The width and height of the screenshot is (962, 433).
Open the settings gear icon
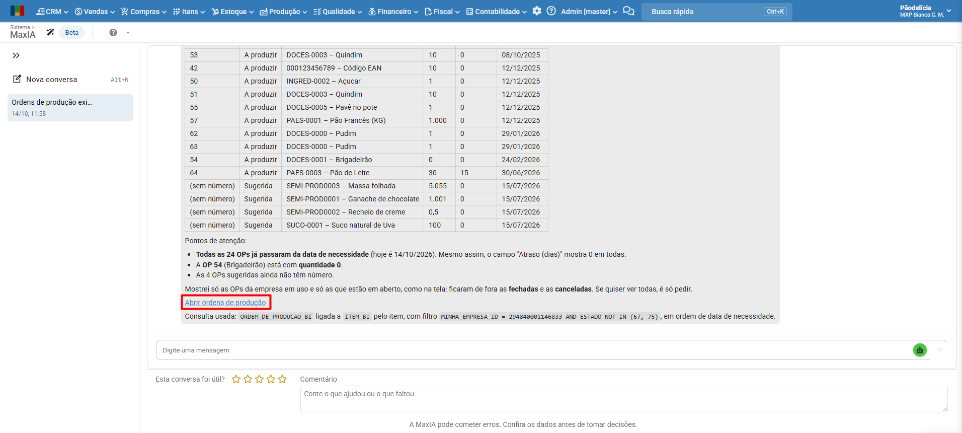[537, 11]
